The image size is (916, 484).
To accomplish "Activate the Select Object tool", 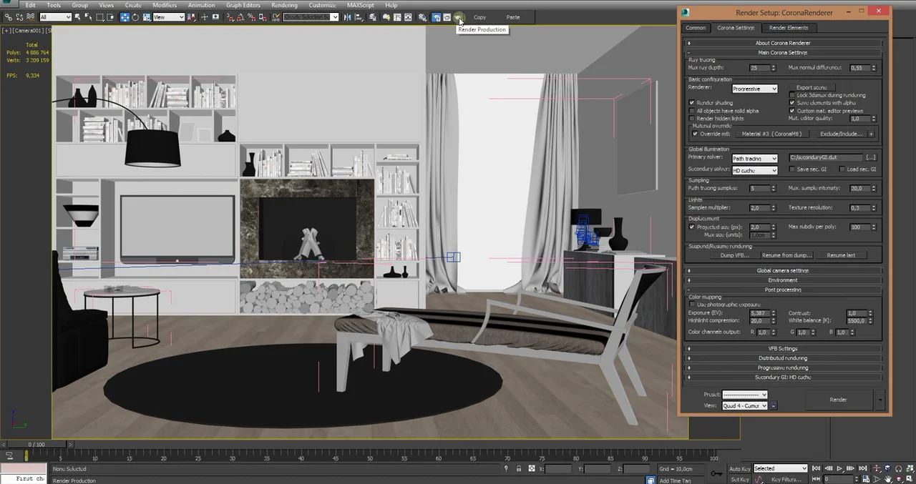I will click(77, 17).
